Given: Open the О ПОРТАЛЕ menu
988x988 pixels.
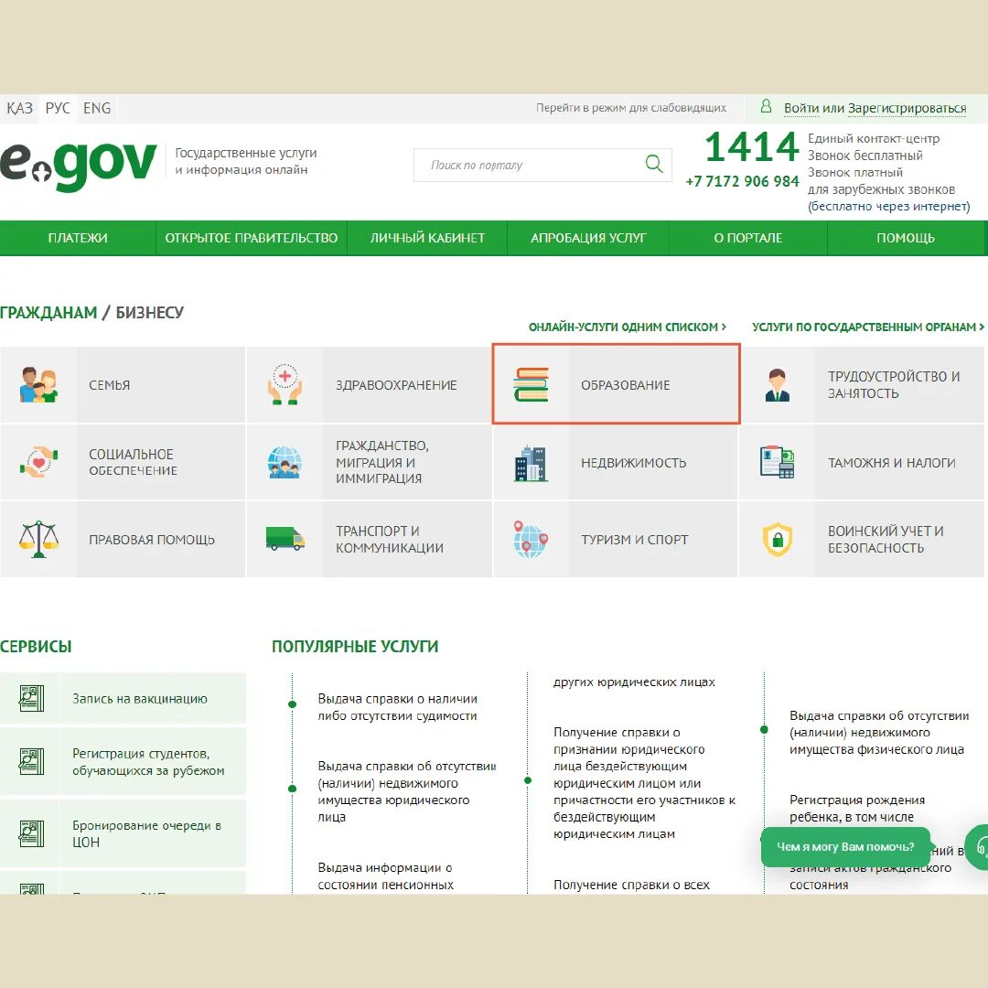Looking at the screenshot, I should pos(748,237).
